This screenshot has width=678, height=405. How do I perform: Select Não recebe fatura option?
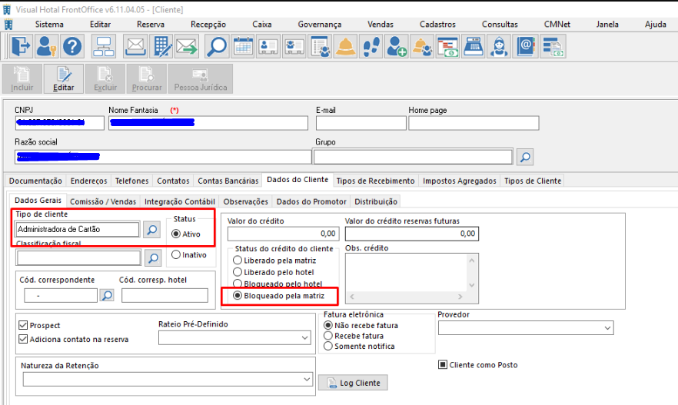click(328, 325)
